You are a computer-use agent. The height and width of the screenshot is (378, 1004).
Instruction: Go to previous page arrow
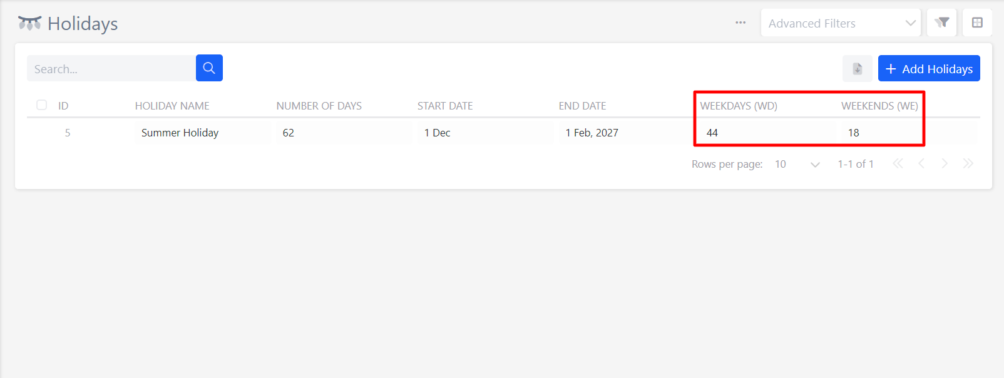click(921, 163)
